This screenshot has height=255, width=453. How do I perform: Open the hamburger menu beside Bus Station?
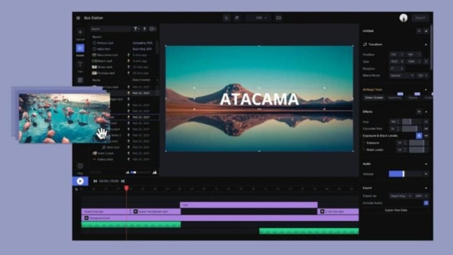(78, 18)
